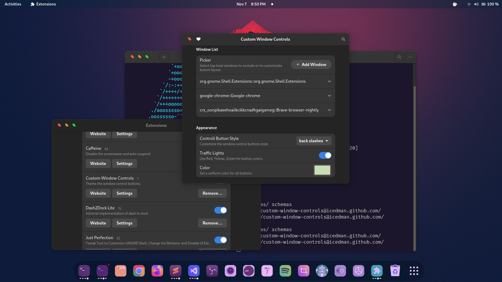Viewport: 502px width, 282px height.
Task: Expand the google-chrome::Google-chrome window row
Action: point(329,96)
